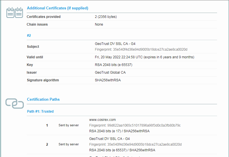Click the Valid until expiry date value
This screenshot has height=157, width=229.
point(144,57)
